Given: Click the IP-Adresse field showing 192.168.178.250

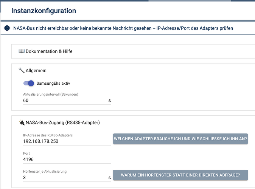Looking at the screenshot, I should point(67,141).
